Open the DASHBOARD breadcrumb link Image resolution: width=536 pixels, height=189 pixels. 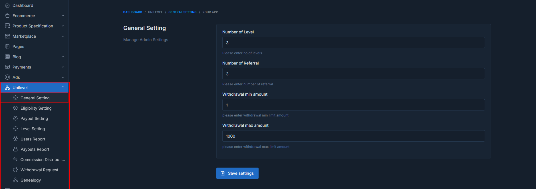click(x=132, y=12)
